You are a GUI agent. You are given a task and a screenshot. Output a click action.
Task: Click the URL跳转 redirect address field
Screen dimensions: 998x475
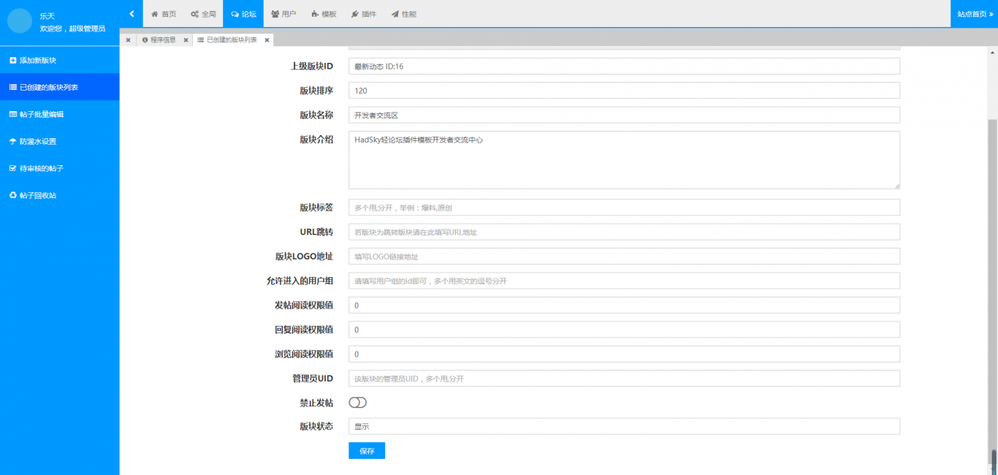click(x=624, y=232)
